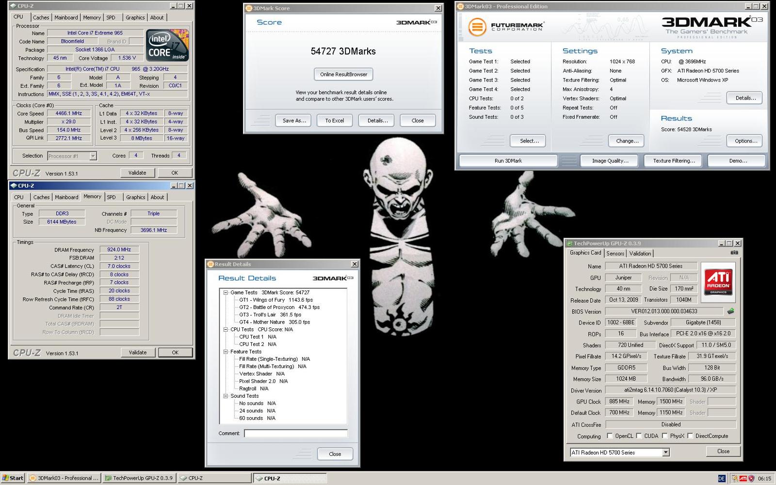Click Change under the Settings section

(x=627, y=141)
